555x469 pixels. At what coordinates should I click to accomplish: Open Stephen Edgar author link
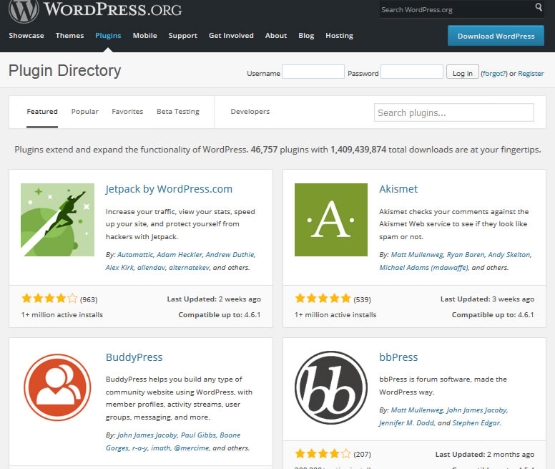[x=476, y=422]
